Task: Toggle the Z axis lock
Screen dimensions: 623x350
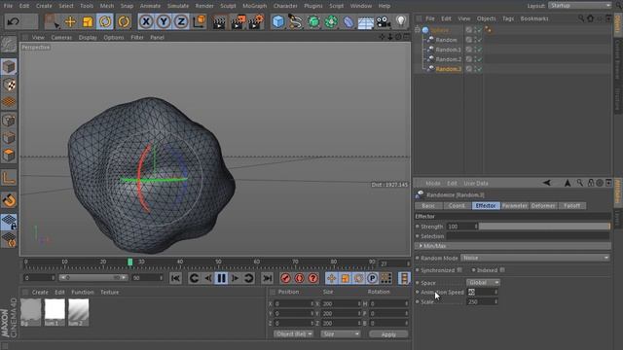Action: [181, 21]
